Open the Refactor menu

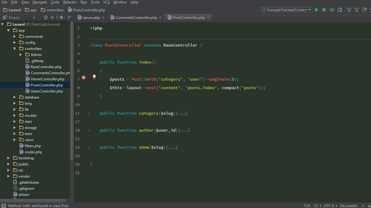70,2
